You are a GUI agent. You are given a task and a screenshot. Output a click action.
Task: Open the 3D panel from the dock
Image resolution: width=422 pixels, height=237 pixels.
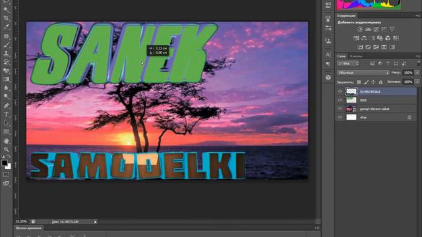pos(328,78)
